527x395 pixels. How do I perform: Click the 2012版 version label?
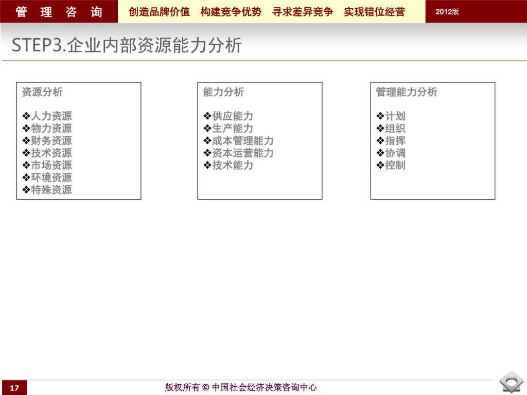[x=447, y=12]
